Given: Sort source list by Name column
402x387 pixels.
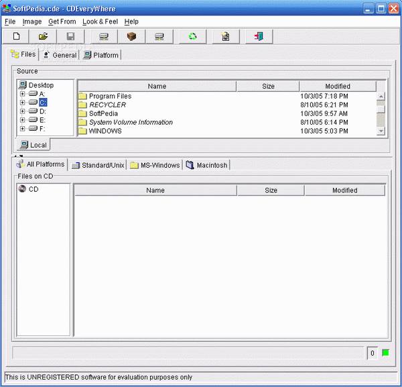Looking at the screenshot, I should pyautogui.click(x=157, y=87).
